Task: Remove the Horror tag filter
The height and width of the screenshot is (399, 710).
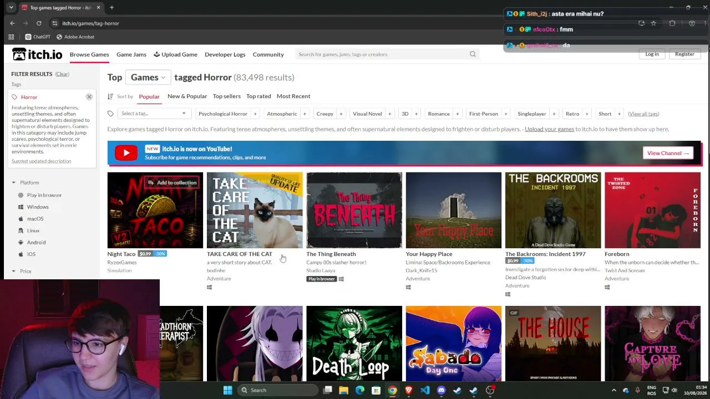Action: coord(89,97)
